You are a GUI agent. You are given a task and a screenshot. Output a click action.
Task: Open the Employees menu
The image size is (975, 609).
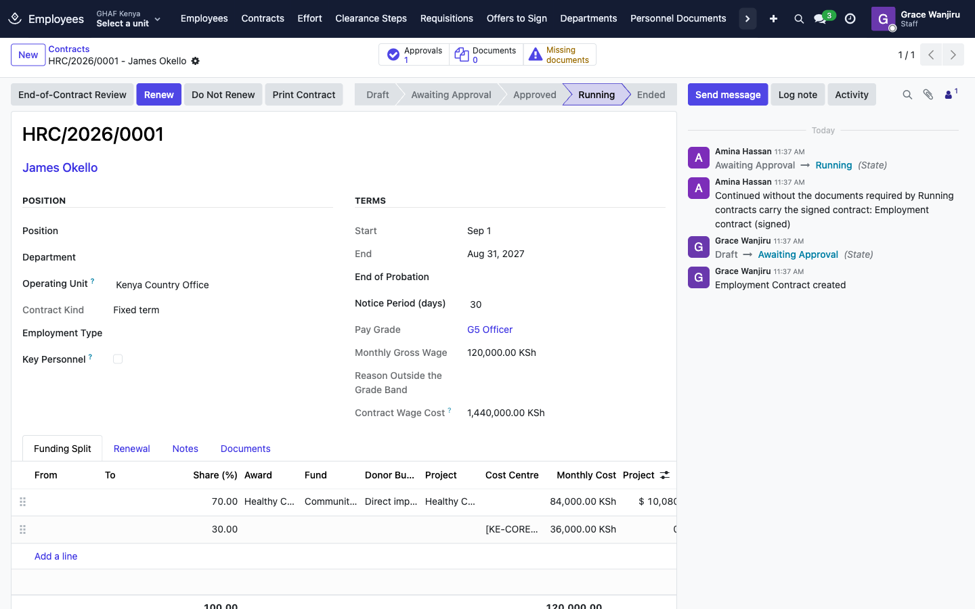click(x=204, y=19)
